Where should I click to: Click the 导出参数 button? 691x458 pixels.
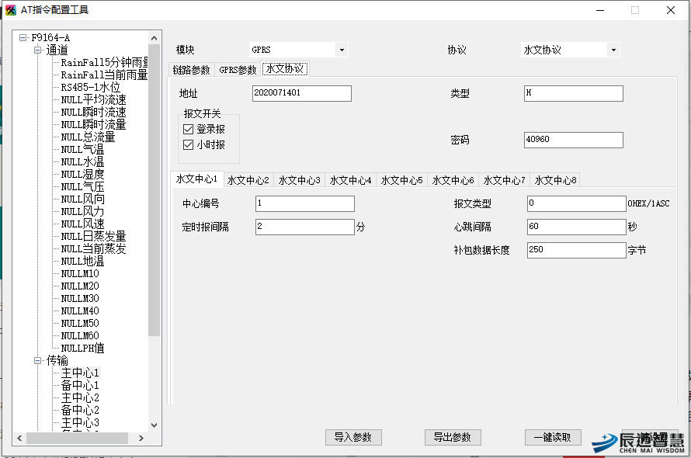453,437
